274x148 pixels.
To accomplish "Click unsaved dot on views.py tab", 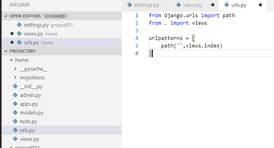I will (213, 5).
